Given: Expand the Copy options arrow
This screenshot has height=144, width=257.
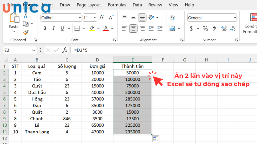Looking at the screenshot, I should point(32,24).
